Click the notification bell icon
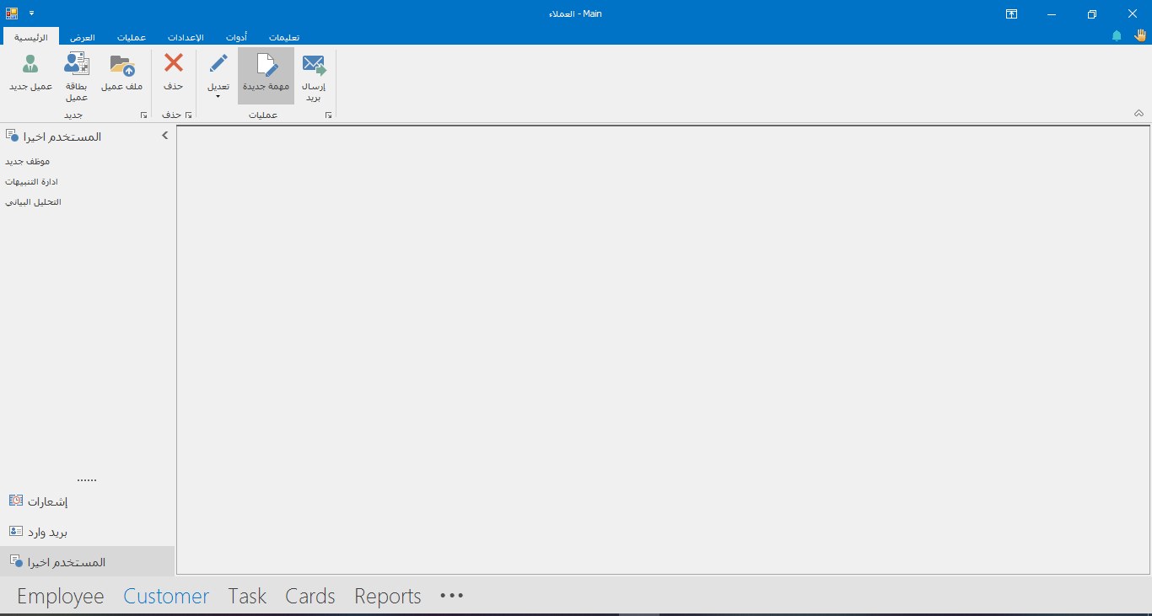 click(1117, 36)
